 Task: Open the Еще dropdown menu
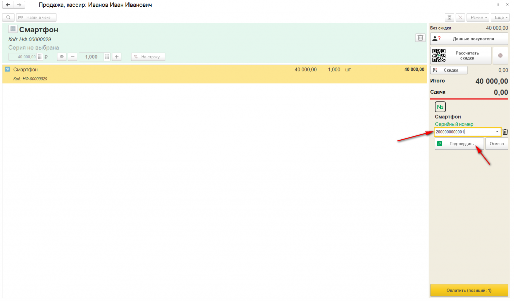(x=500, y=17)
